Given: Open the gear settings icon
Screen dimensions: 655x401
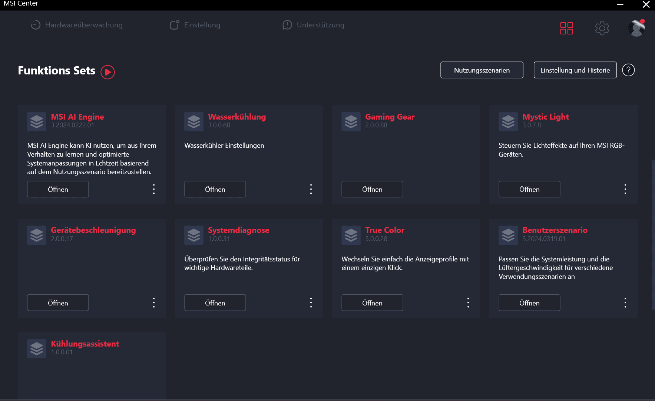Looking at the screenshot, I should click(602, 28).
